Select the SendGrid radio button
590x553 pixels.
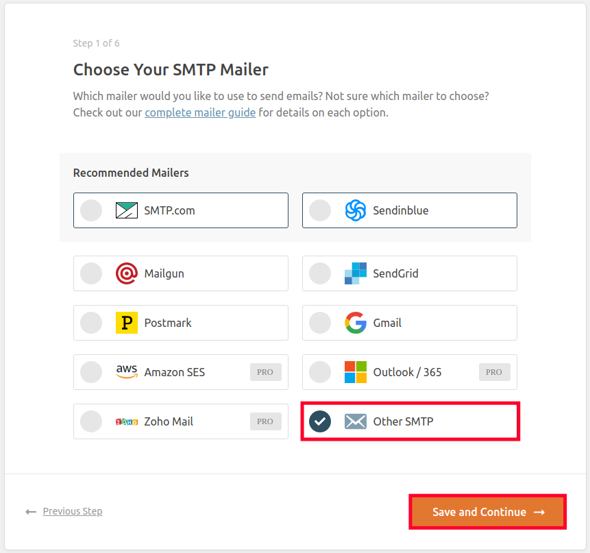click(320, 273)
